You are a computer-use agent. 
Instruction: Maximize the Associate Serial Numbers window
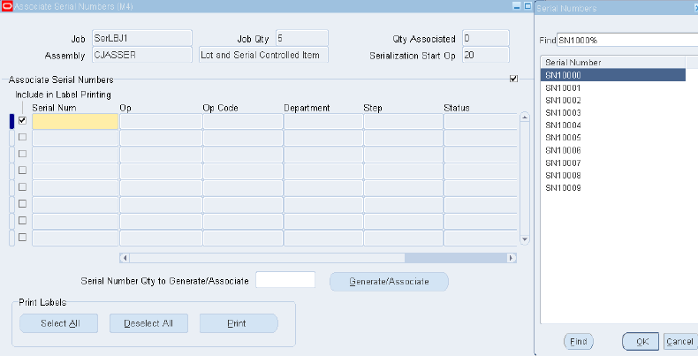click(528, 6)
